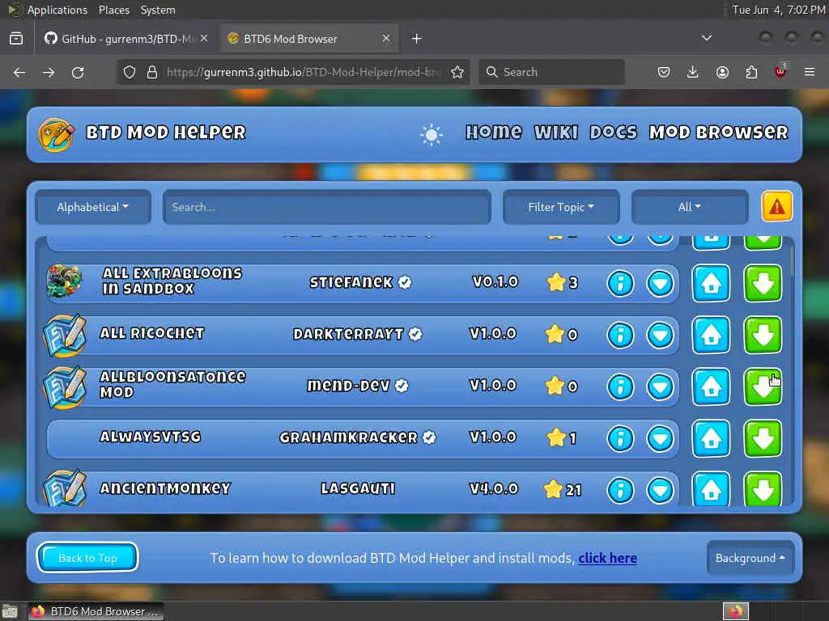
Task: Click the Back to Top button
Action: (87, 558)
